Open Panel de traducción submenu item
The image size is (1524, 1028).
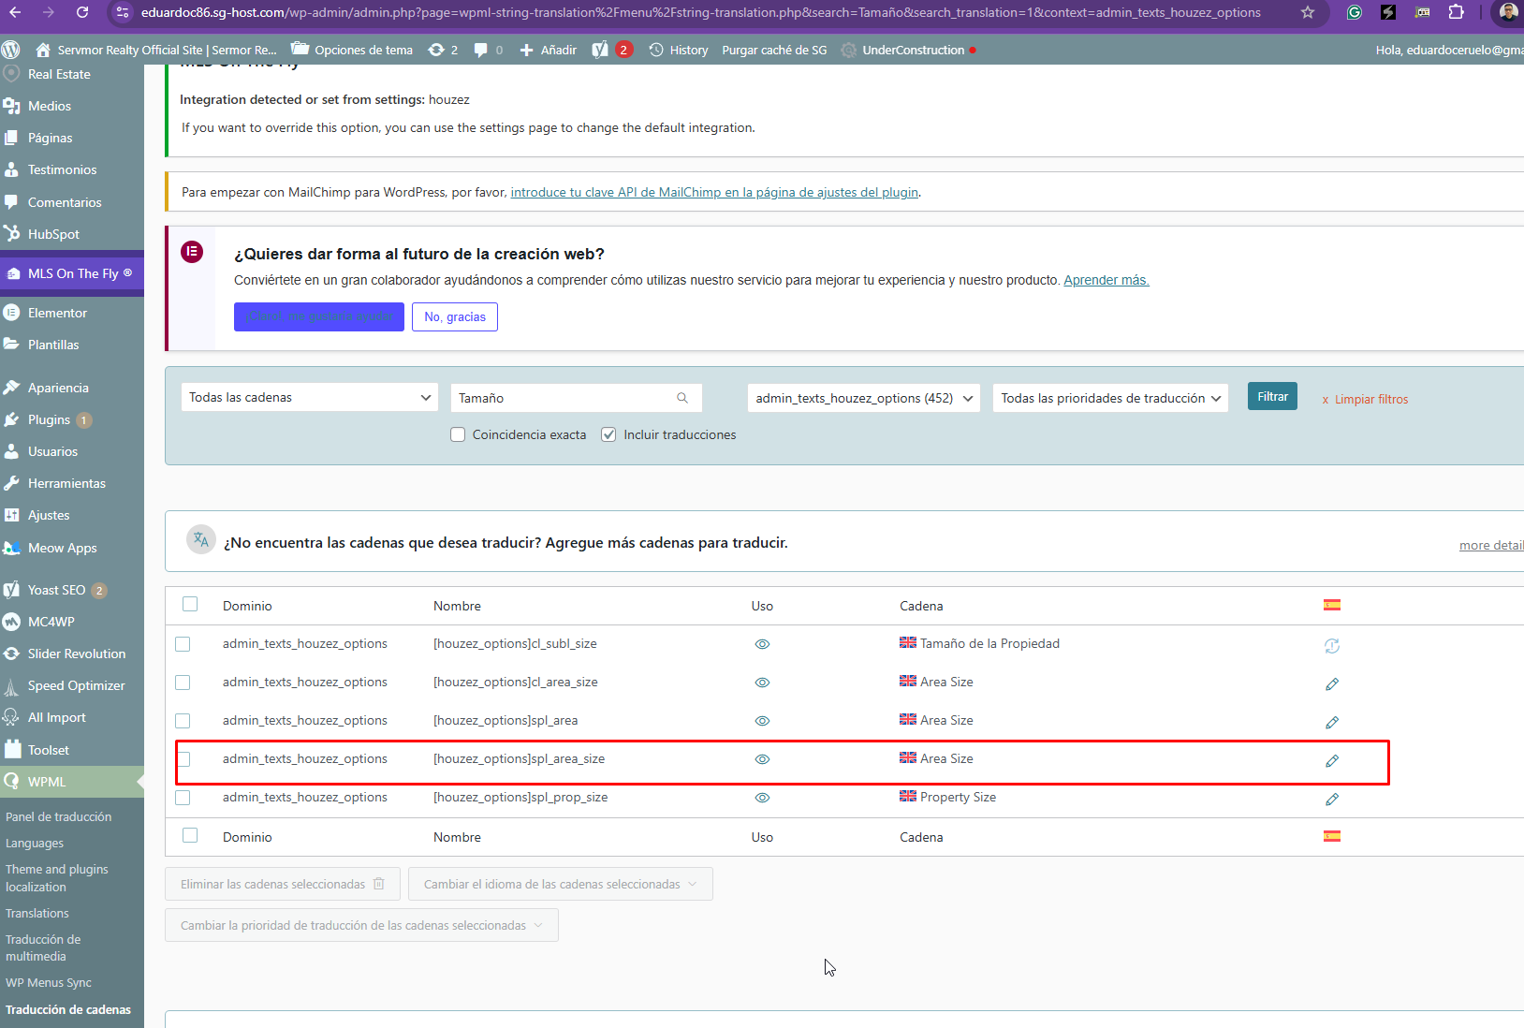(58, 816)
